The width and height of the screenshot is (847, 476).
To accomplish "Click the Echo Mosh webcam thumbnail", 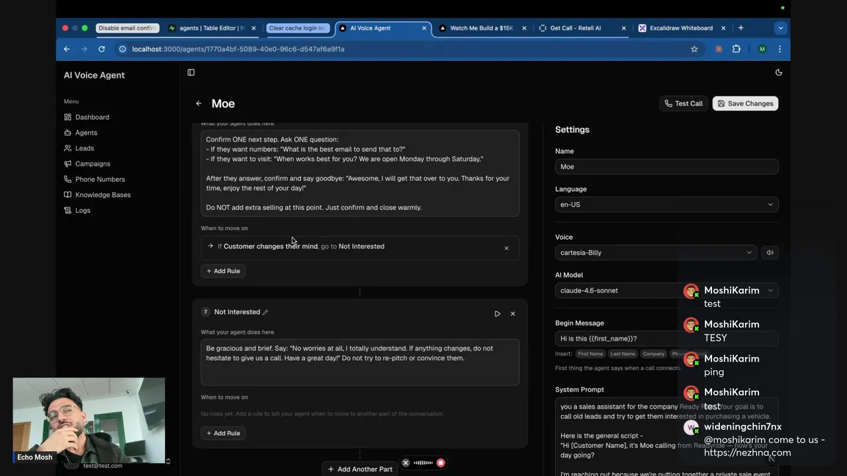I will click(x=89, y=420).
